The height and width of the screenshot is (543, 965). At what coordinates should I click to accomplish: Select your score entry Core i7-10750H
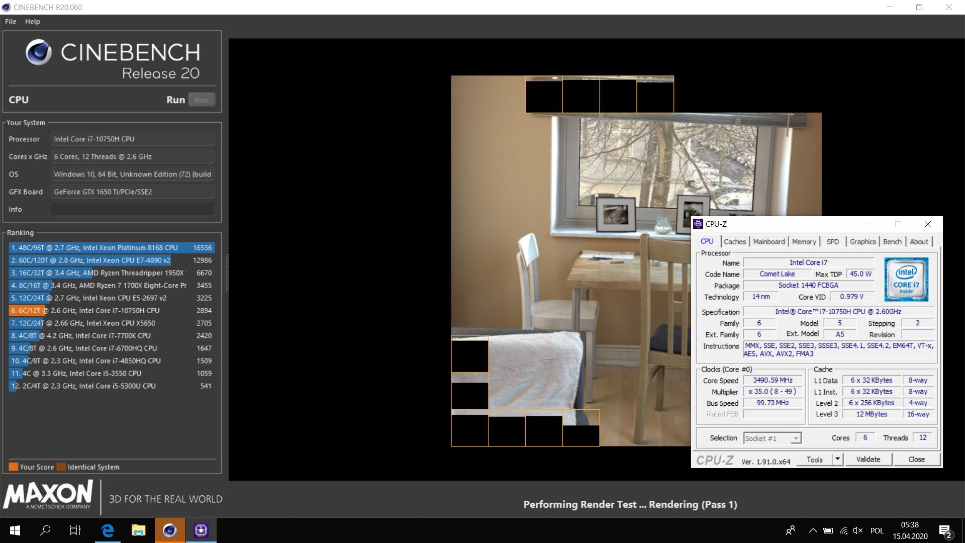click(112, 310)
